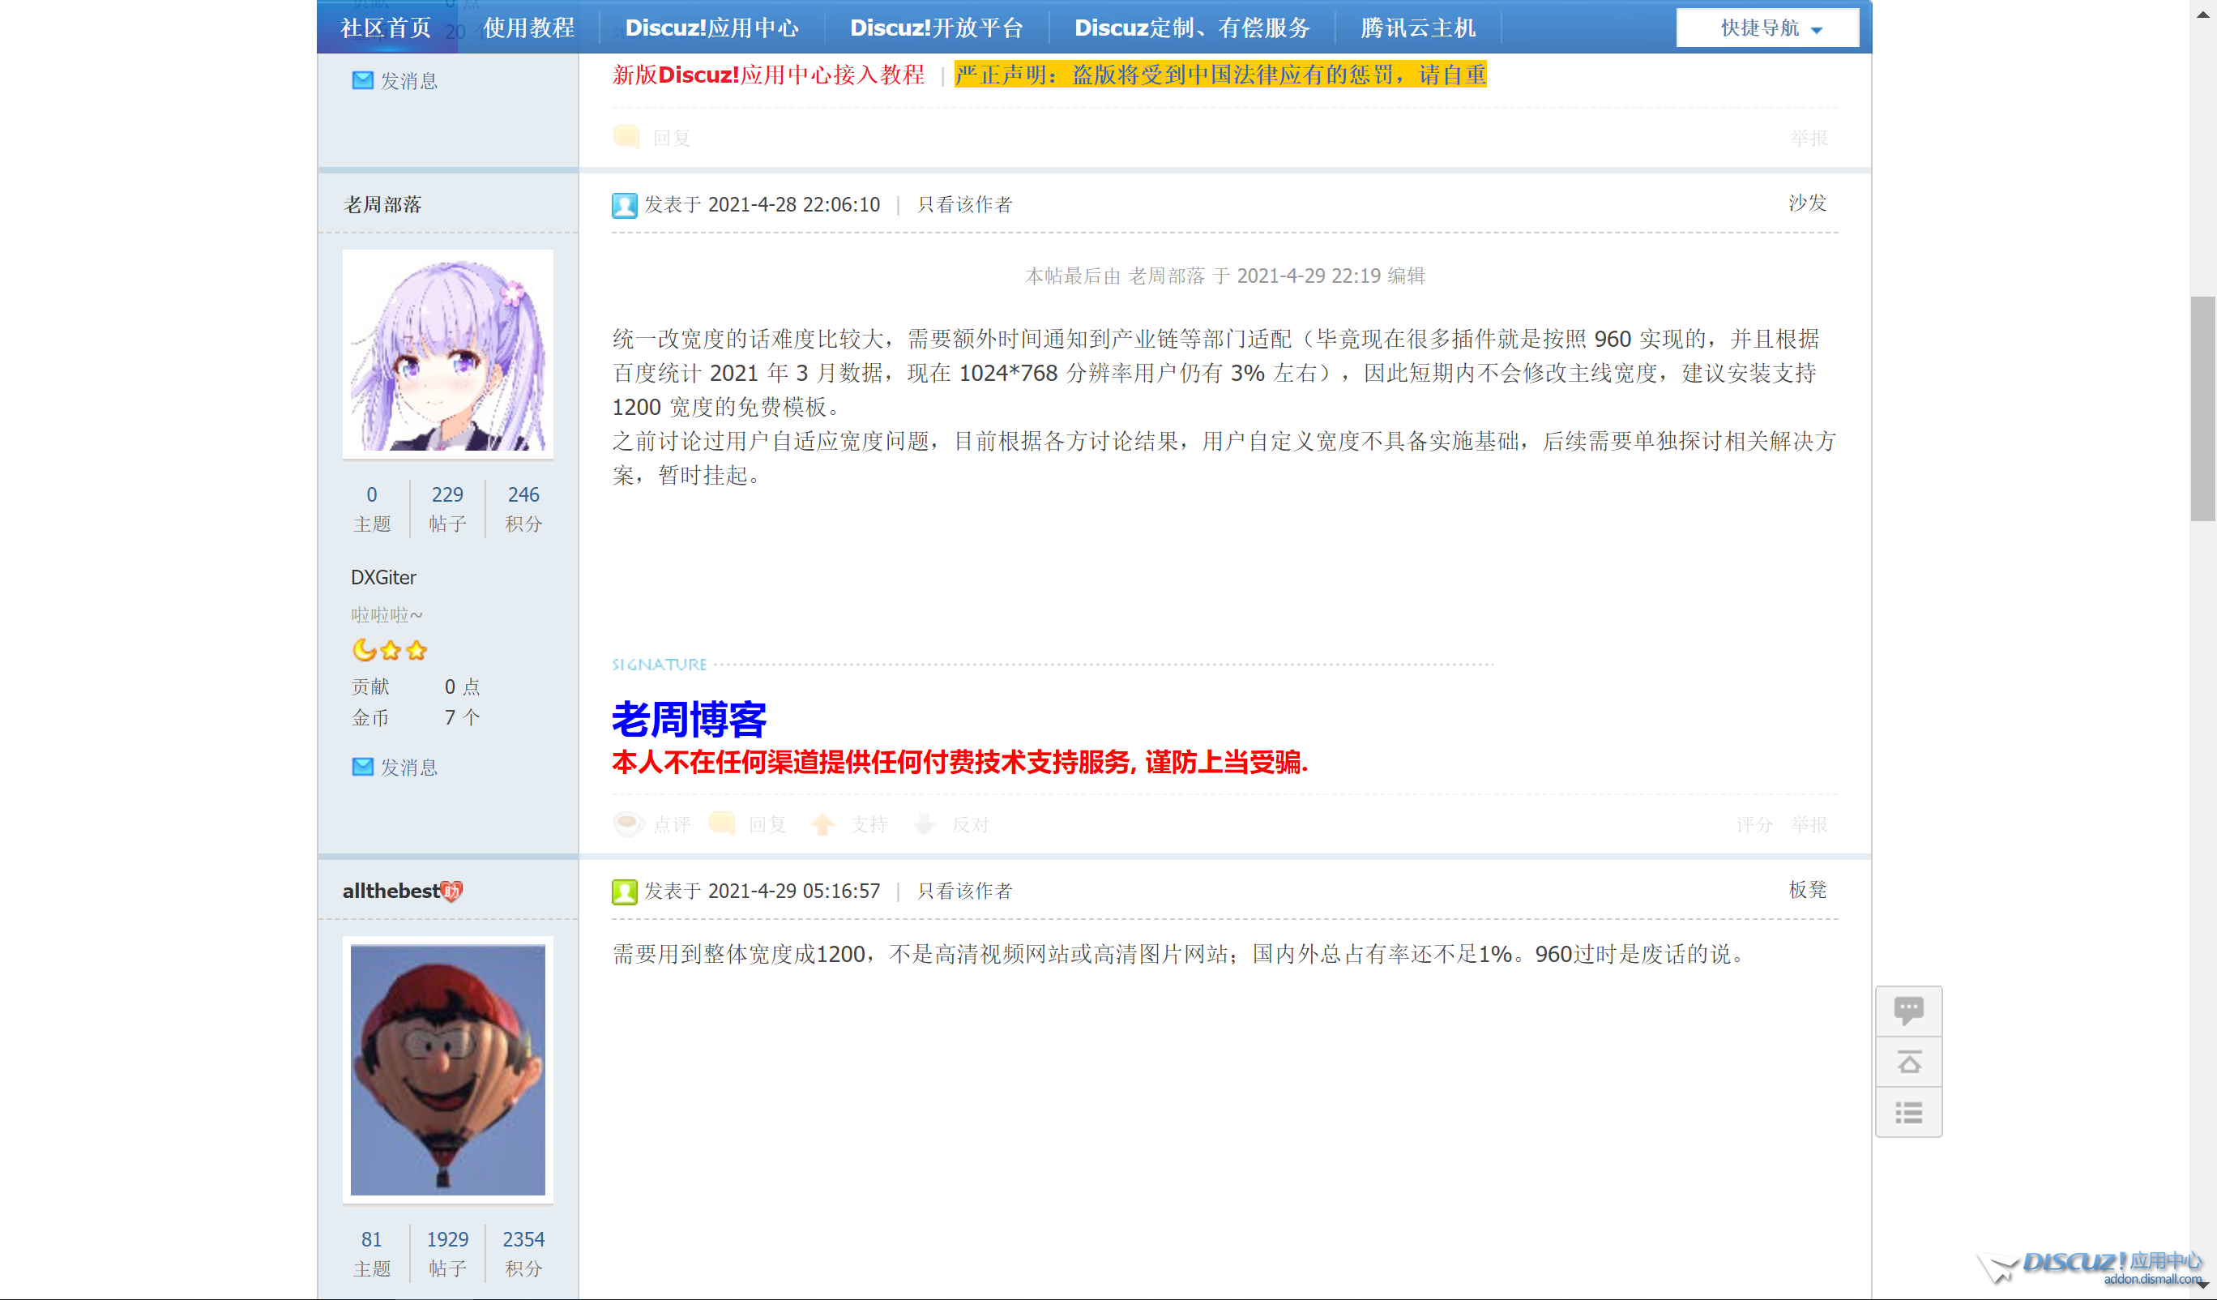Viewport: 2217px width, 1300px height.
Task: Send message via 发消息 under 老周部落
Action: [x=408, y=768]
